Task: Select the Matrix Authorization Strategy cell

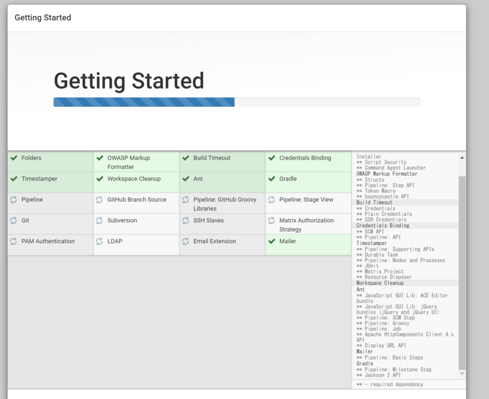Action: pyautogui.click(x=307, y=224)
